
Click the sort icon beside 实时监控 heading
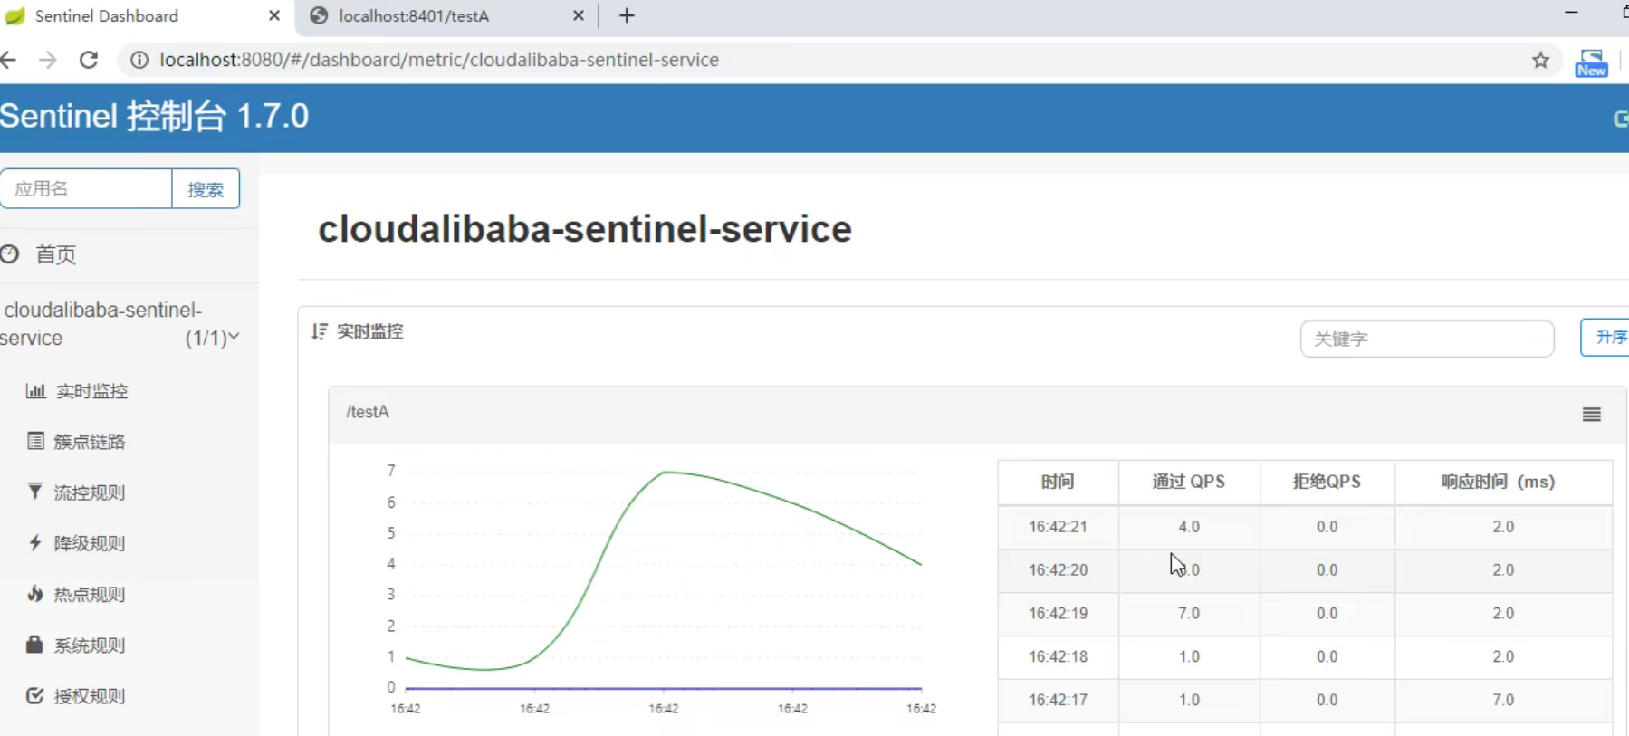320,331
